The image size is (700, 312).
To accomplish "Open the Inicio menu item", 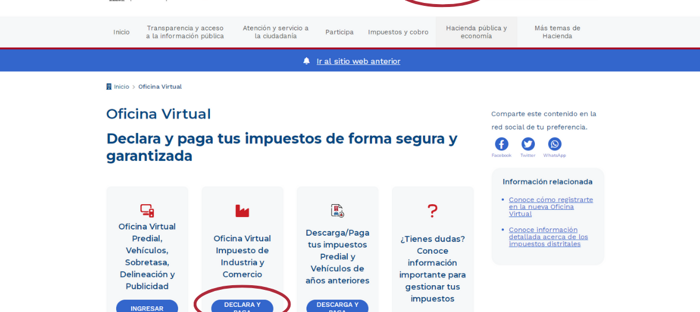I will pos(121,32).
